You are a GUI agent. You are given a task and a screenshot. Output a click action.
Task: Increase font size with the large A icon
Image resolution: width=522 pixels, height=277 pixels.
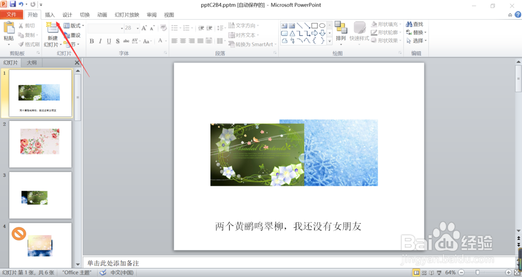click(x=144, y=28)
